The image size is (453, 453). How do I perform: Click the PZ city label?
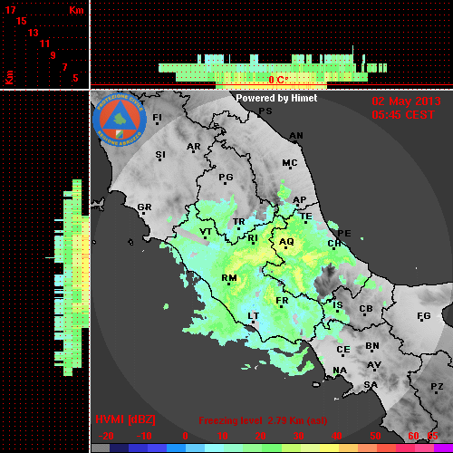point(437,387)
